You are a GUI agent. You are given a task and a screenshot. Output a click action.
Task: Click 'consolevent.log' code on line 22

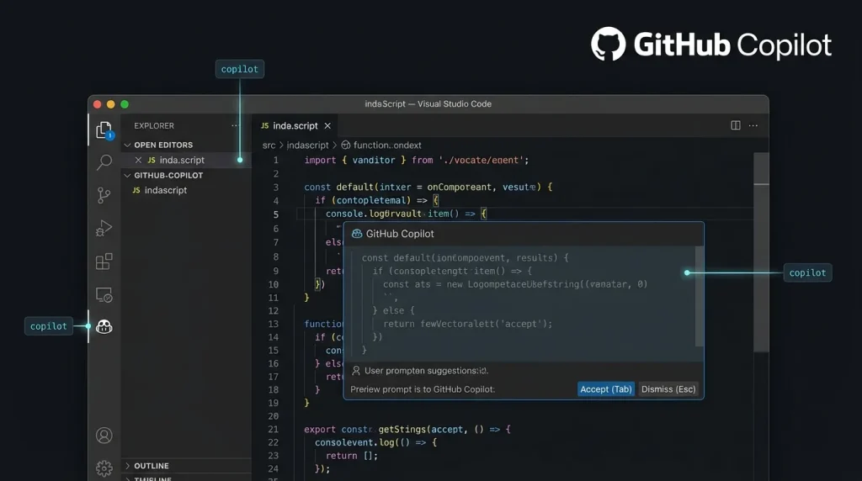pos(354,442)
